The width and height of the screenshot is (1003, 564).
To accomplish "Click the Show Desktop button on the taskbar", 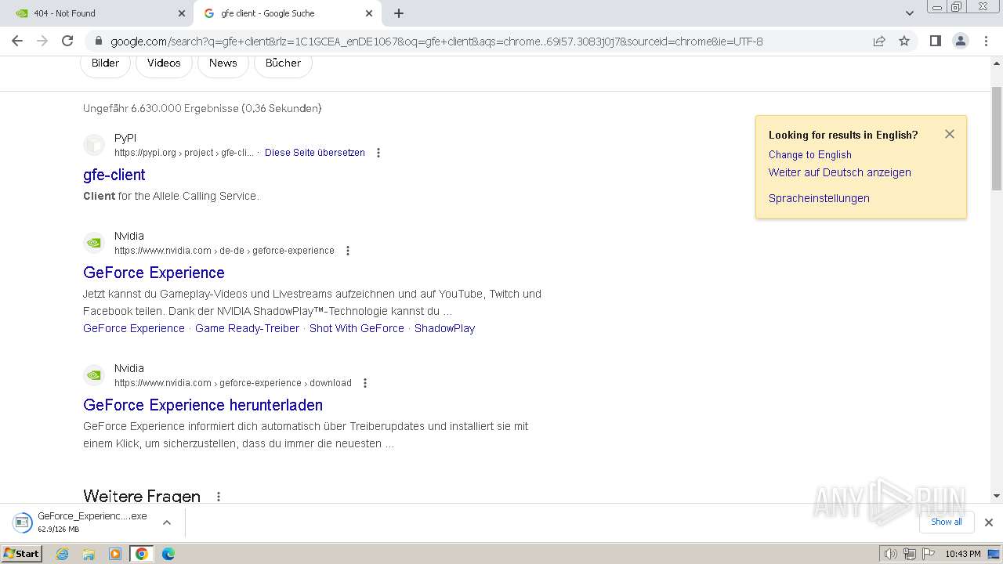I will (994, 554).
